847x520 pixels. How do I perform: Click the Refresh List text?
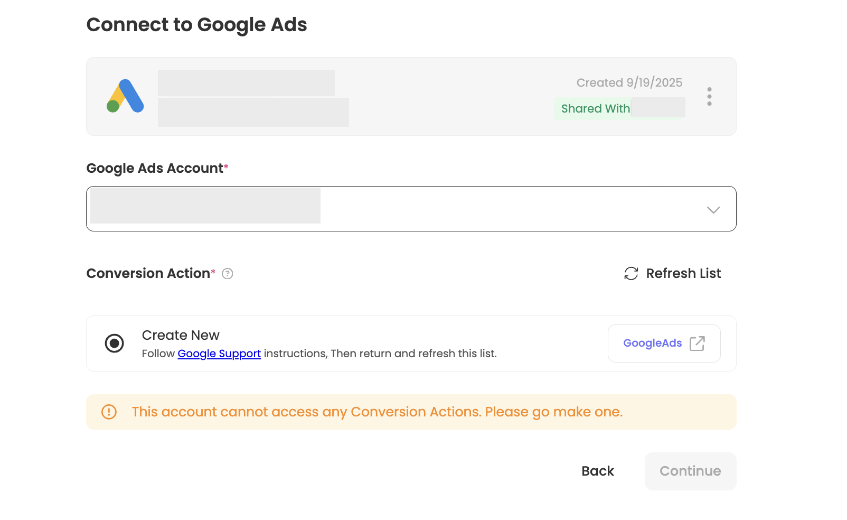point(683,273)
